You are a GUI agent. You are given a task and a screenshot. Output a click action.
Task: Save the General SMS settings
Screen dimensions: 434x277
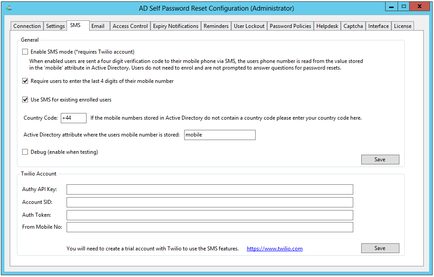[380, 160]
